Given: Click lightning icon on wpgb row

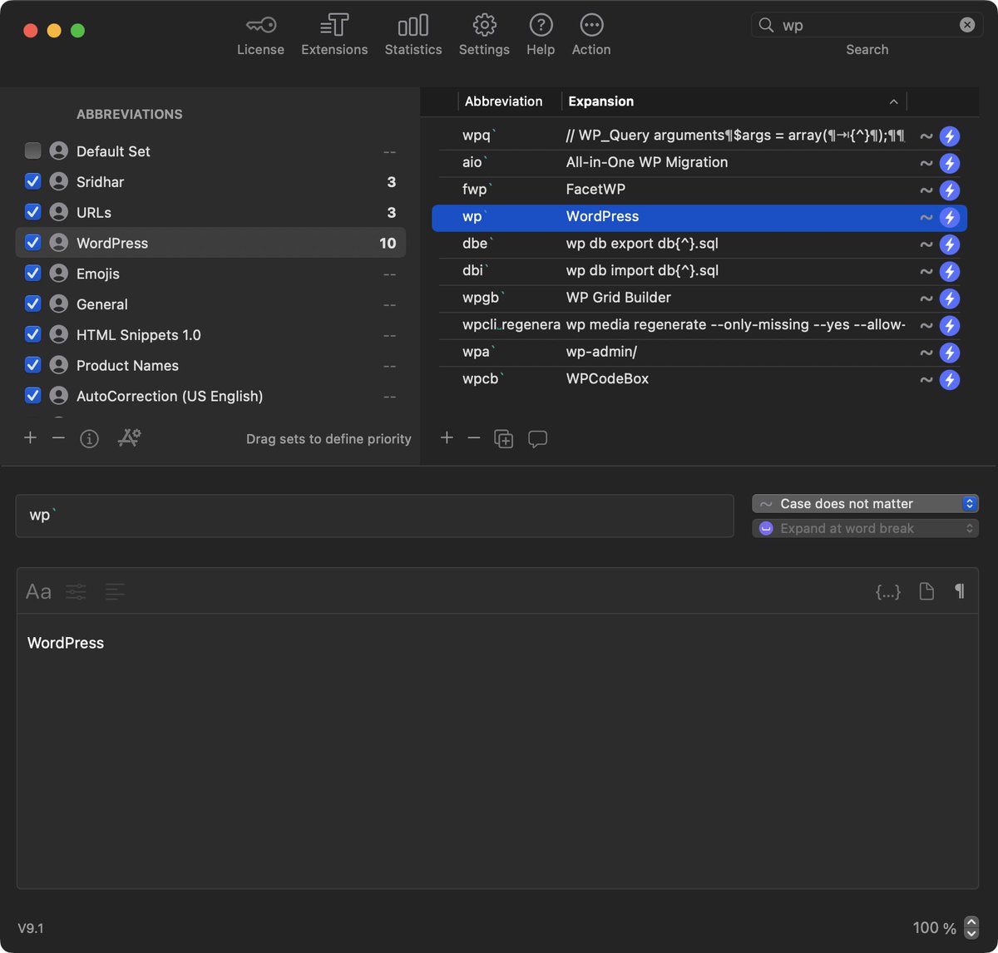Looking at the screenshot, I should (x=950, y=299).
